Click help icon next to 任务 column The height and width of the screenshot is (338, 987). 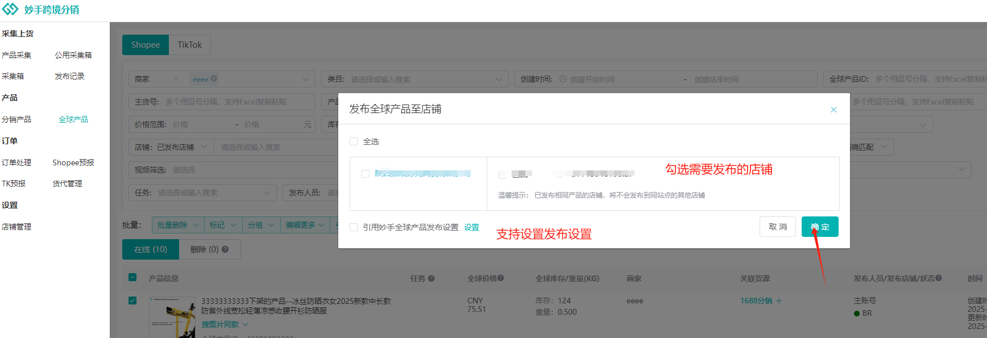pos(431,278)
